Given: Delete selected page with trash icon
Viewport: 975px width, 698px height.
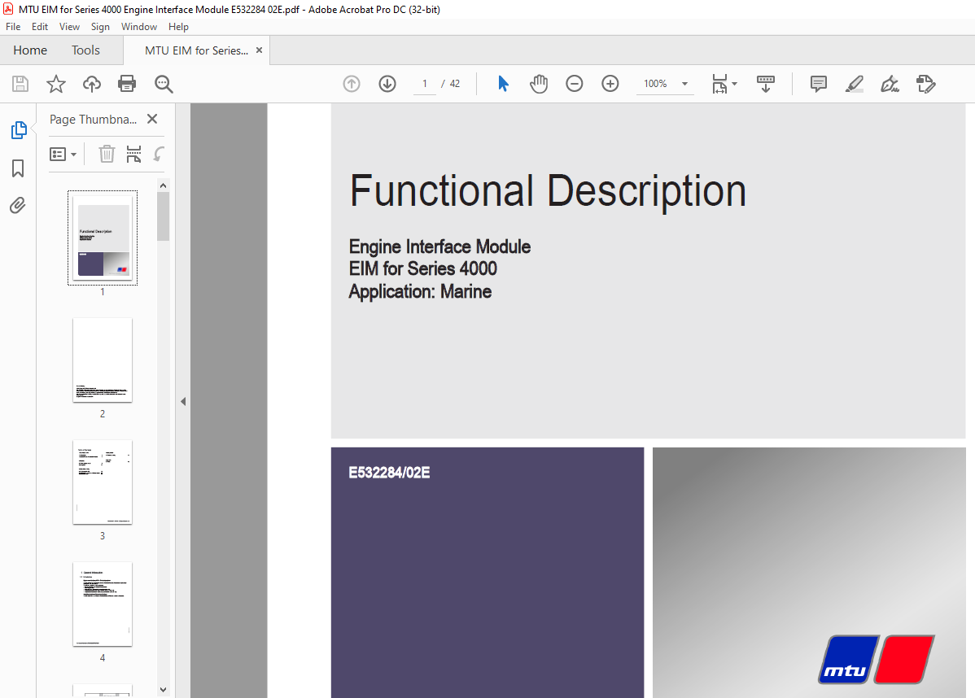Looking at the screenshot, I should 107,154.
